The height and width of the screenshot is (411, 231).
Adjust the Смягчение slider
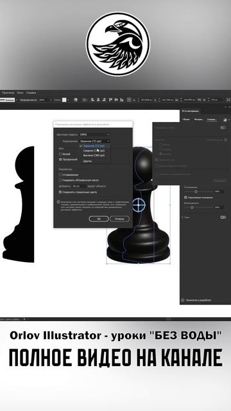196,191
